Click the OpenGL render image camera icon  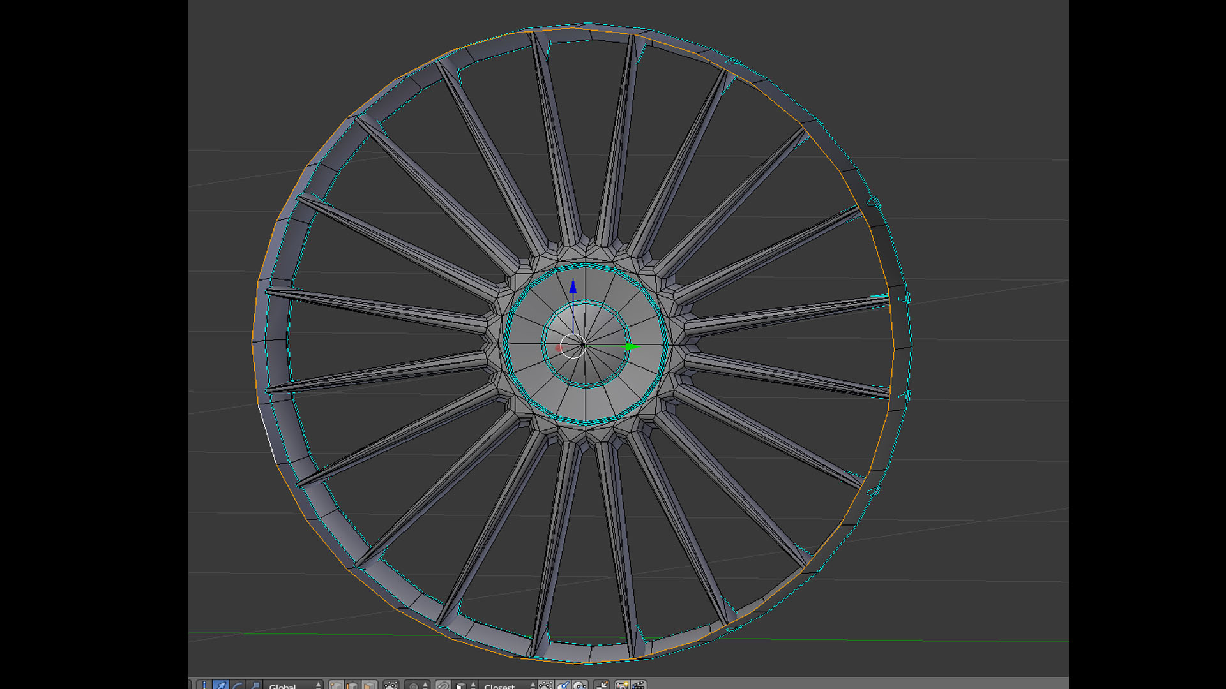click(622, 685)
